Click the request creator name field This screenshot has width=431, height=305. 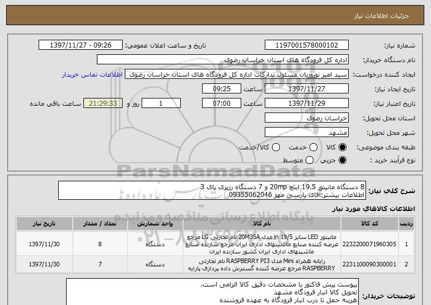pyautogui.click(x=237, y=74)
